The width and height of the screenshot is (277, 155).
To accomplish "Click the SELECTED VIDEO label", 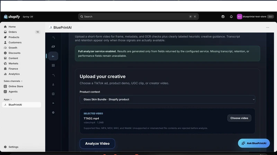I will click(x=93, y=114).
